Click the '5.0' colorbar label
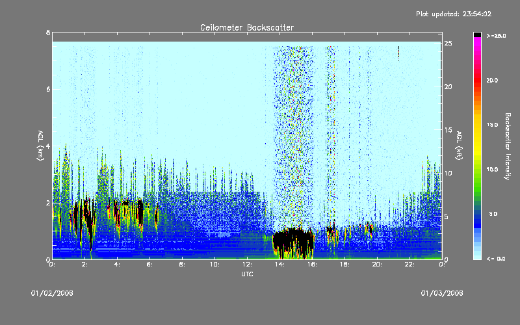Image resolution: width=520 pixels, height=325 pixels. coord(493,214)
